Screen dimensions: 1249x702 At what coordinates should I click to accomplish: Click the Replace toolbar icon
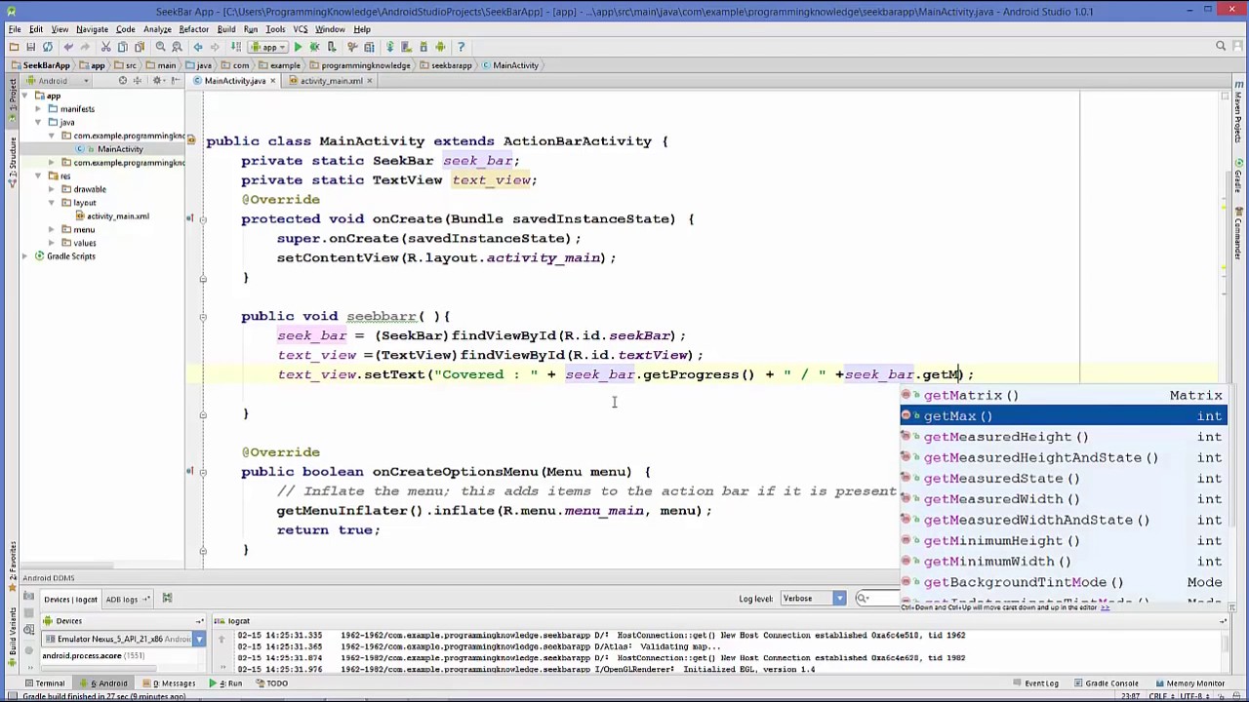coord(177,47)
